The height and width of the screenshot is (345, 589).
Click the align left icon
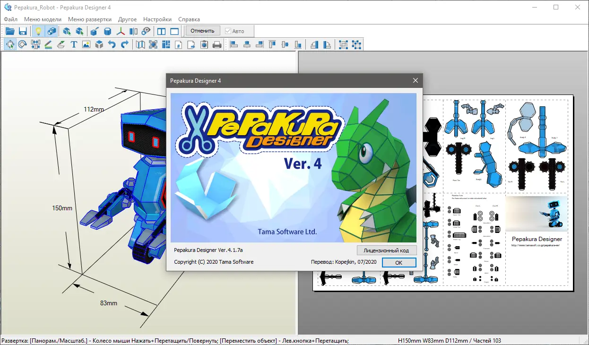click(x=234, y=44)
